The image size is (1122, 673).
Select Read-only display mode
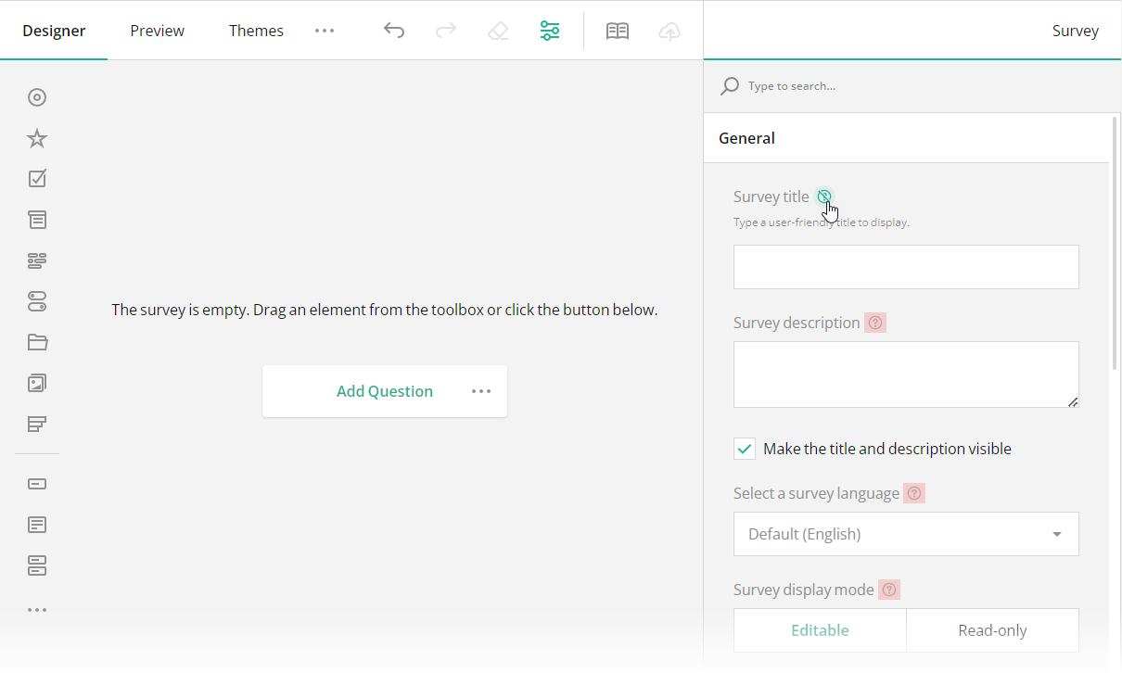[x=992, y=629]
